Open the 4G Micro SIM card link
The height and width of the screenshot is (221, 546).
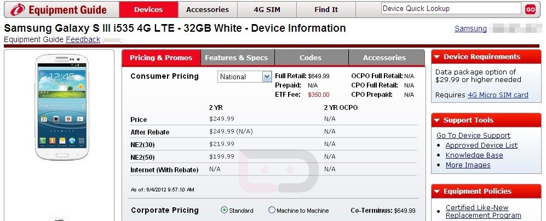click(498, 95)
